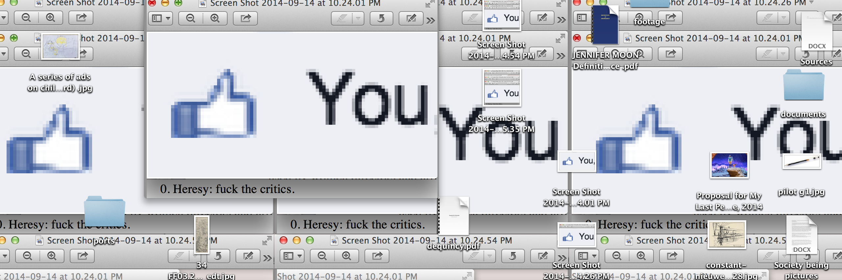Rotate image in the window under the sports label
Viewport: 842px width, 280px height.
coord(218,256)
